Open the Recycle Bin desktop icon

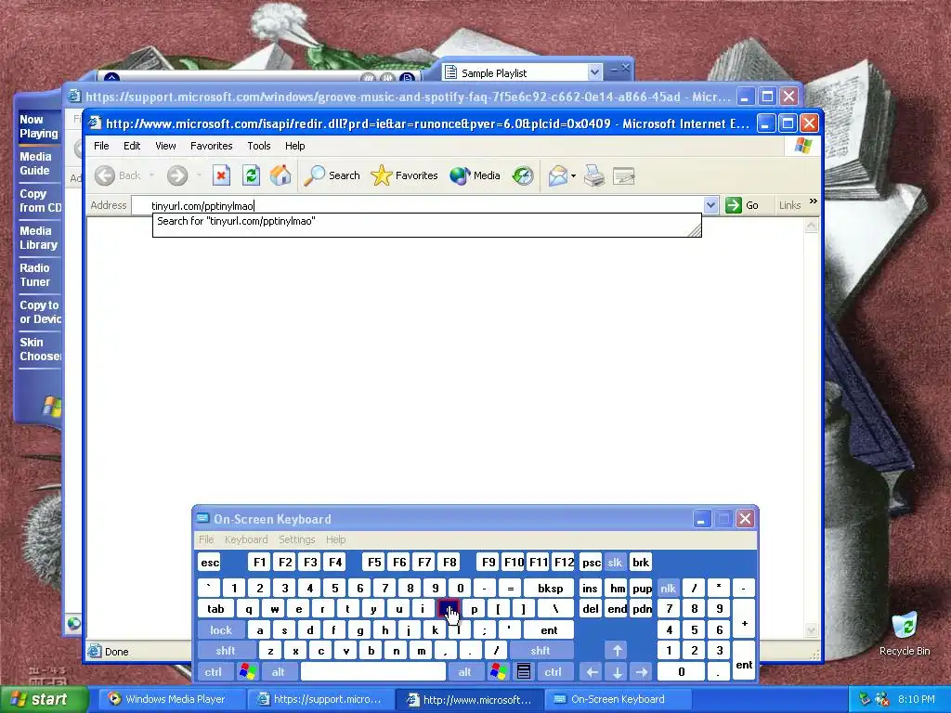click(x=905, y=633)
